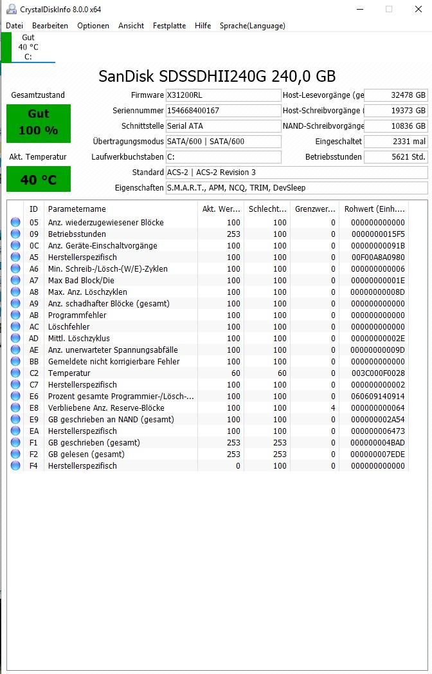Click the Betriebsstunden value 5621 Std.
432x674 pixels.
pyautogui.click(x=396, y=157)
